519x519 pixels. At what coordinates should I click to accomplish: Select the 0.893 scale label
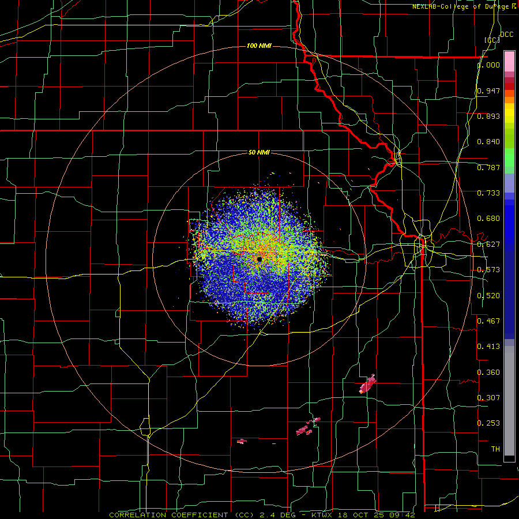coord(488,116)
